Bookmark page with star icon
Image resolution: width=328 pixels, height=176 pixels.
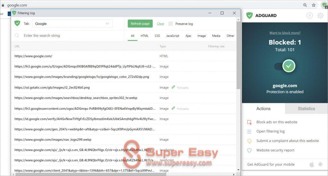click(x=314, y=5)
